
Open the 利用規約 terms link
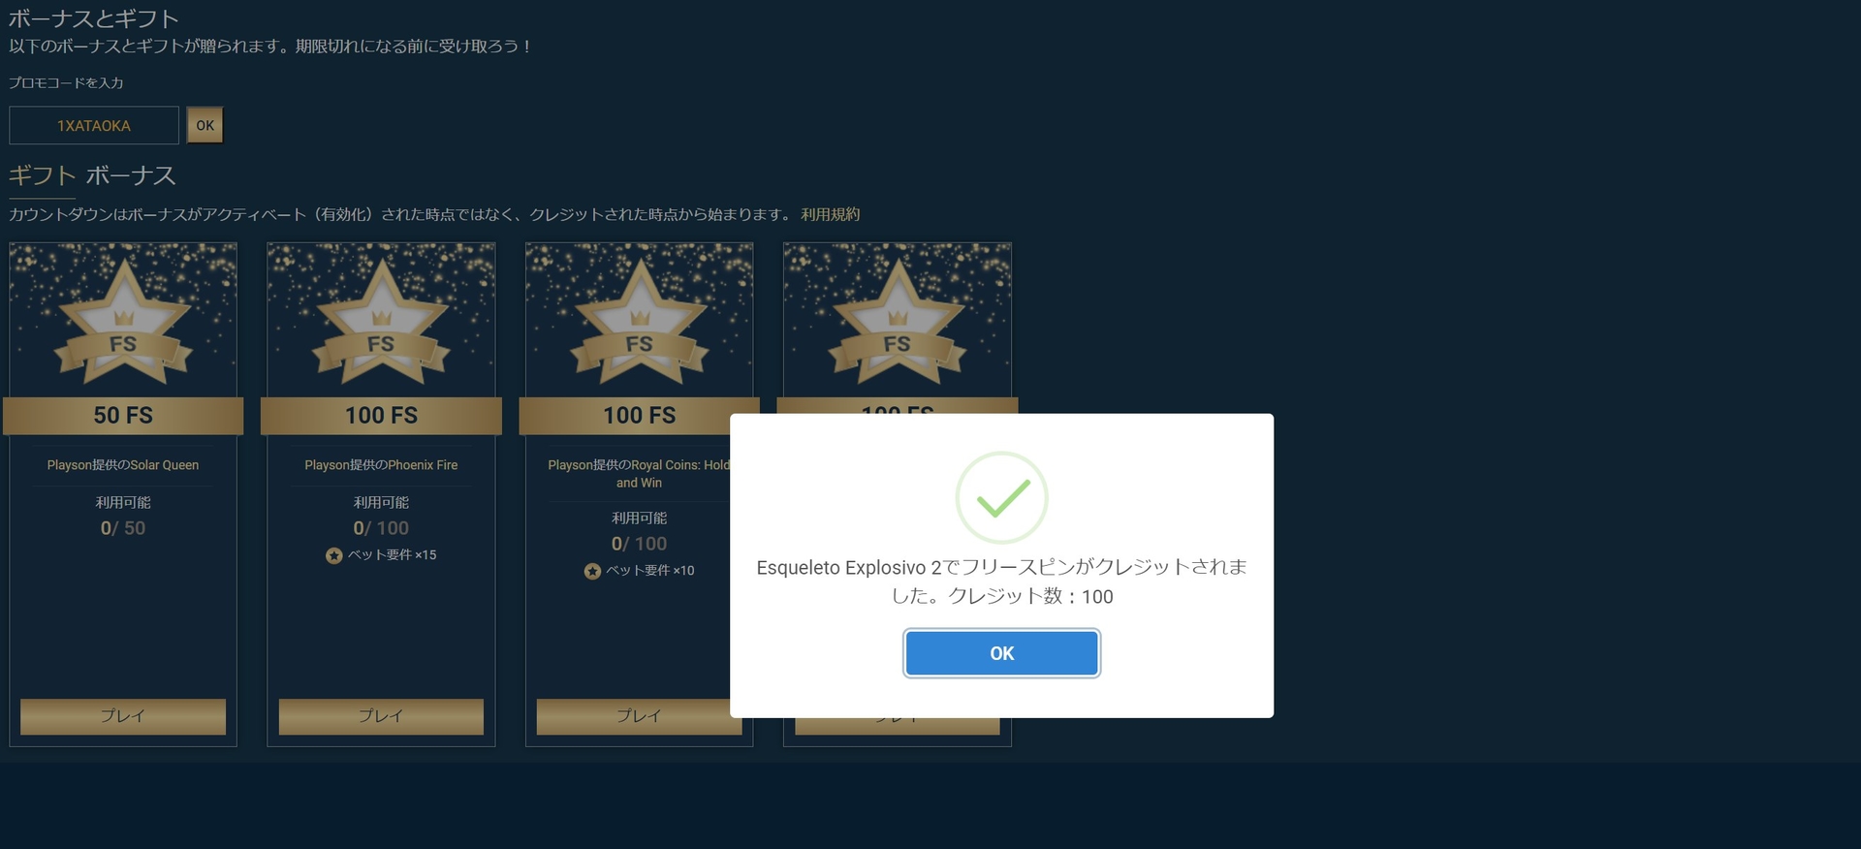(830, 214)
